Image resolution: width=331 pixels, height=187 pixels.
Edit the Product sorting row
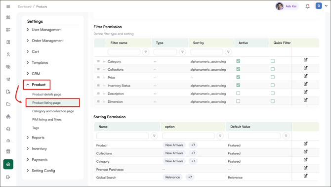coord(305,143)
